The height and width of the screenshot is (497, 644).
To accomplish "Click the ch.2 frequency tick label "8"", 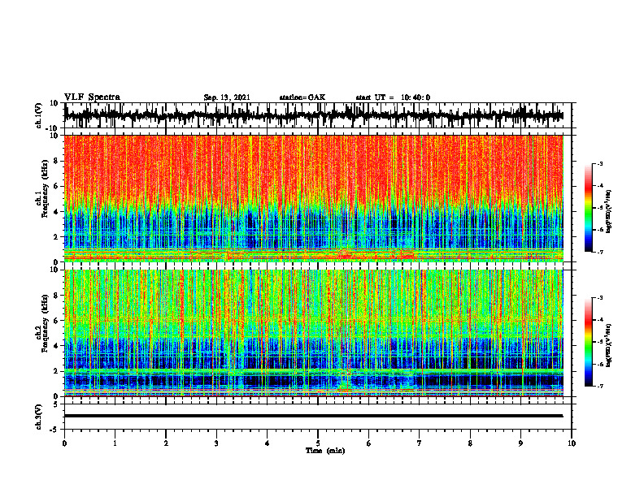I will tap(56, 296).
